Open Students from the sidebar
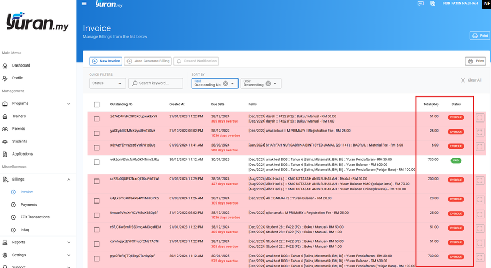Image resolution: width=491 pixels, height=268 pixels. click(20, 141)
